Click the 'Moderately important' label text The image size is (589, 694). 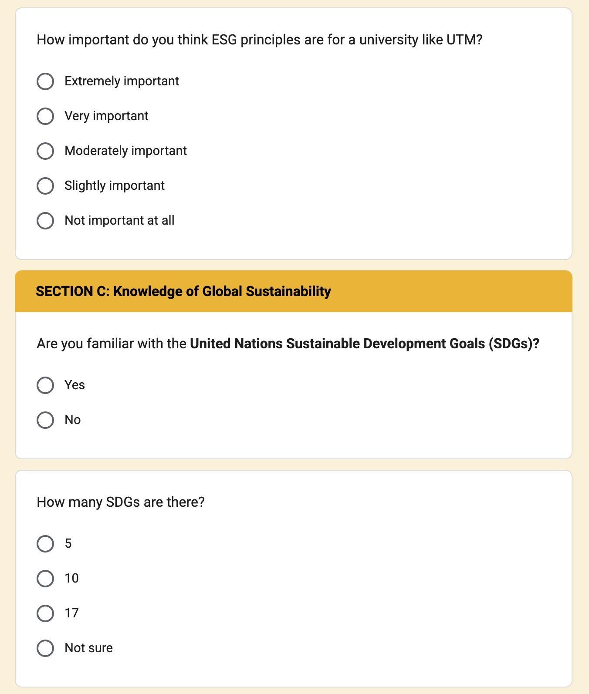pyautogui.click(x=125, y=151)
